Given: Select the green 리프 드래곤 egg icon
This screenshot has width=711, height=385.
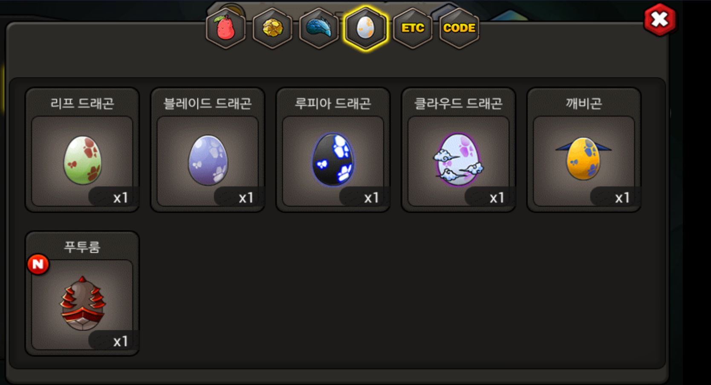Looking at the screenshot, I should (83, 160).
